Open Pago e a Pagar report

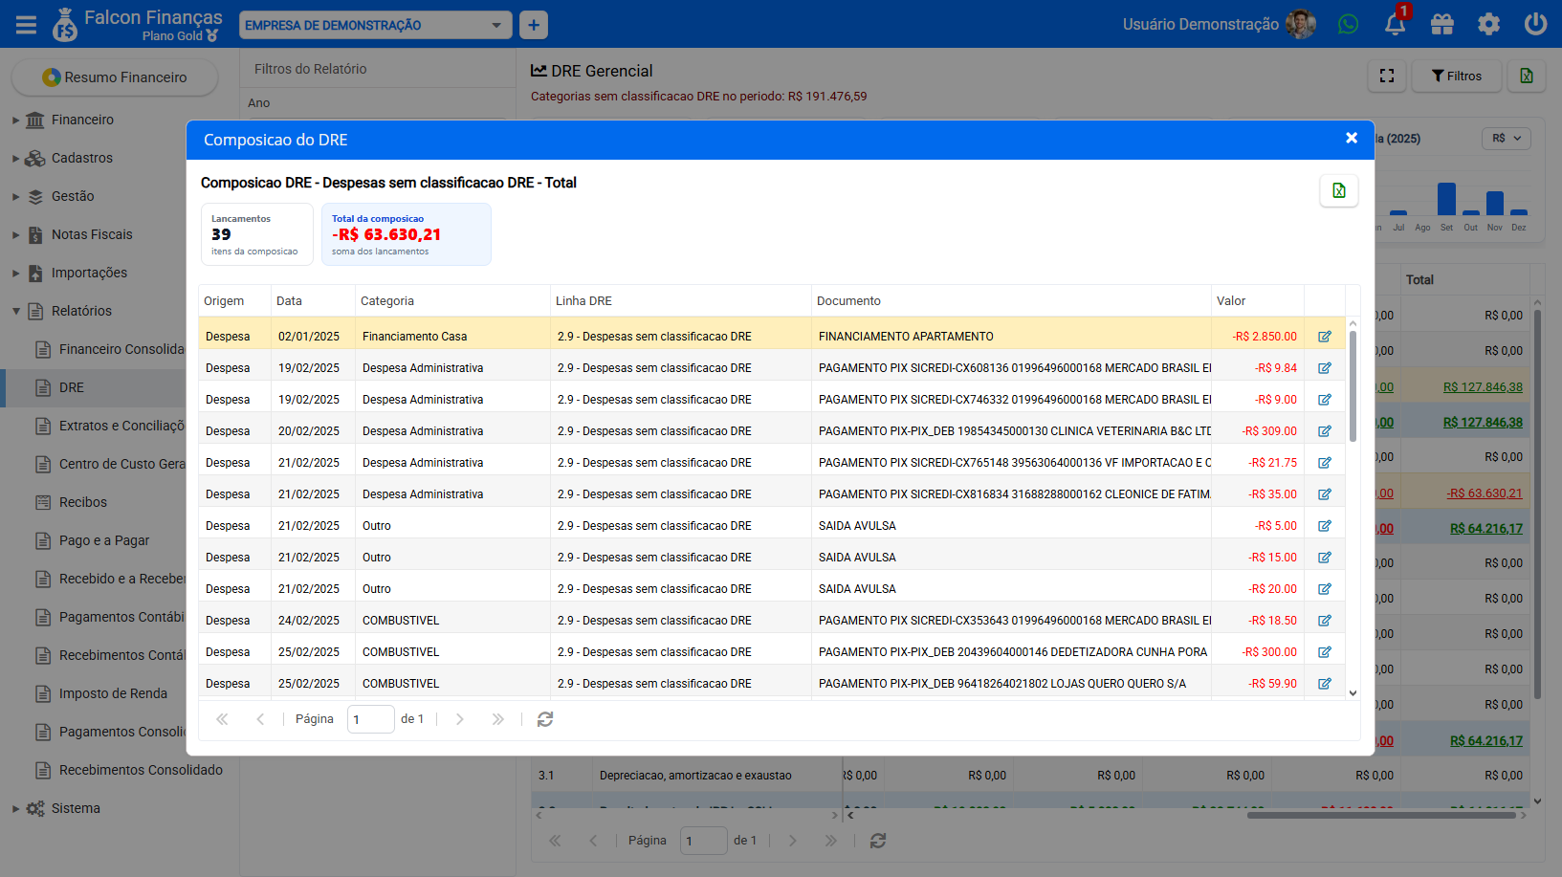click(104, 540)
